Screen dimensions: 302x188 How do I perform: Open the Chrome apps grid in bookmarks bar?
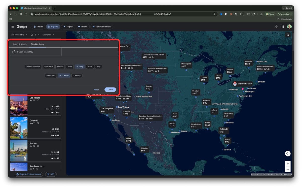pyautogui.click(x=11, y=19)
